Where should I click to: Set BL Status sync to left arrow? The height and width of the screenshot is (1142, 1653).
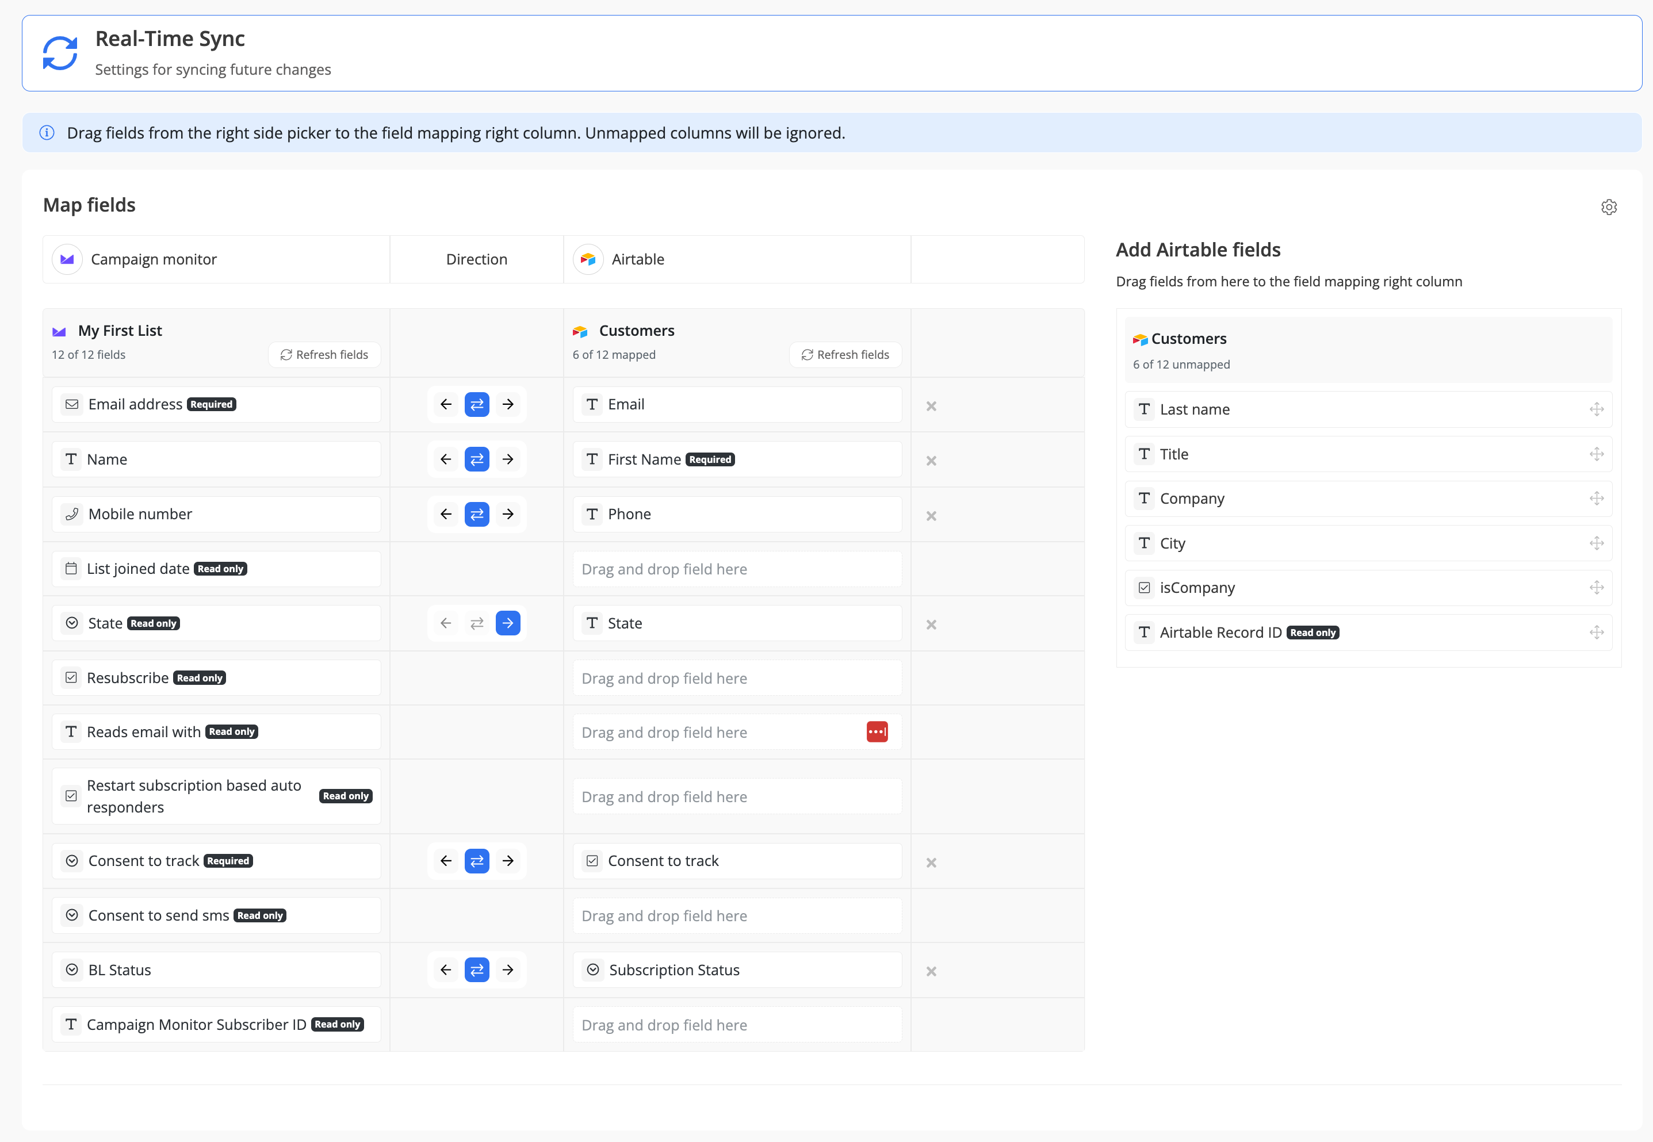[446, 970]
